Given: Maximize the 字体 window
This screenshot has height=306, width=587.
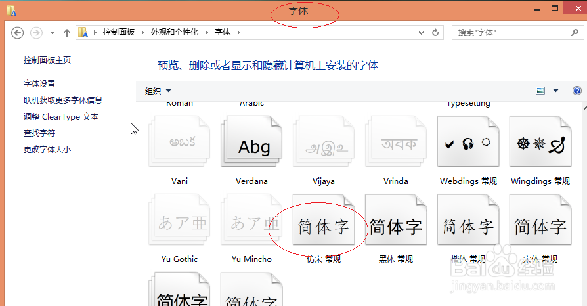Looking at the screenshot, I should tap(555, 8).
